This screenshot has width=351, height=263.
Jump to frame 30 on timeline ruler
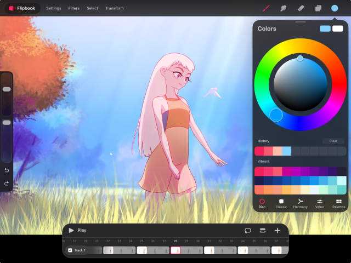coord(198,241)
